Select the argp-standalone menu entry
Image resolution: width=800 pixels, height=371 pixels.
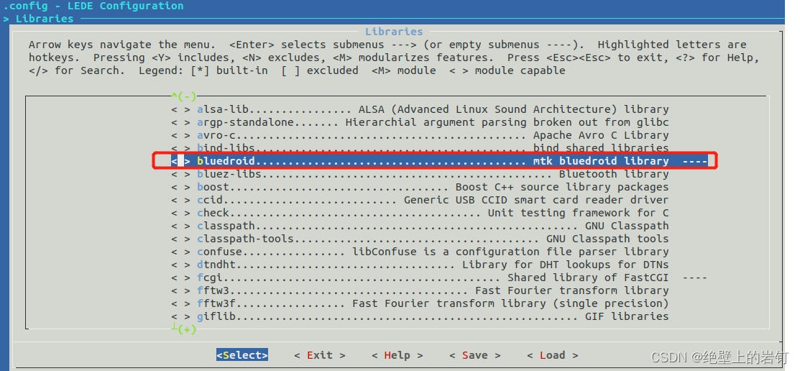420,122
